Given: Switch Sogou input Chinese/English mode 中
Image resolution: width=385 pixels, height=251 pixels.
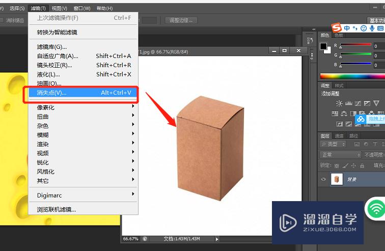Looking at the screenshot, I should 347,28.
